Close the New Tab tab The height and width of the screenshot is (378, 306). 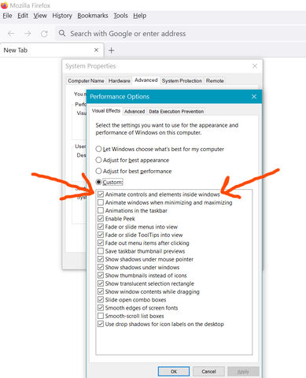(96, 50)
